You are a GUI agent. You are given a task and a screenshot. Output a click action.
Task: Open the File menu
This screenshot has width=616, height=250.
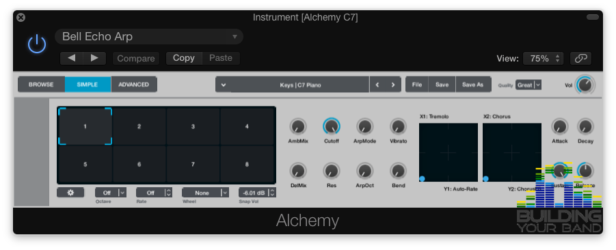(417, 85)
